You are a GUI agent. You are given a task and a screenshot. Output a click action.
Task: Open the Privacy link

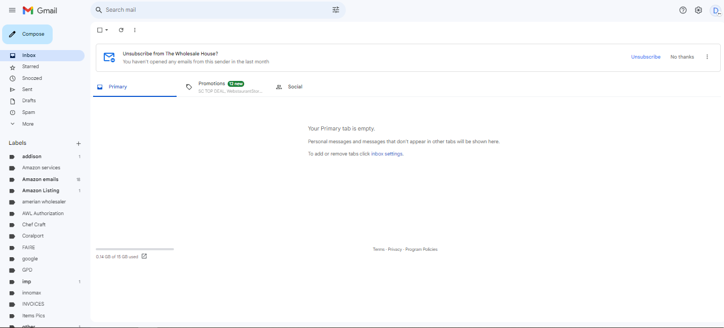(x=395, y=250)
